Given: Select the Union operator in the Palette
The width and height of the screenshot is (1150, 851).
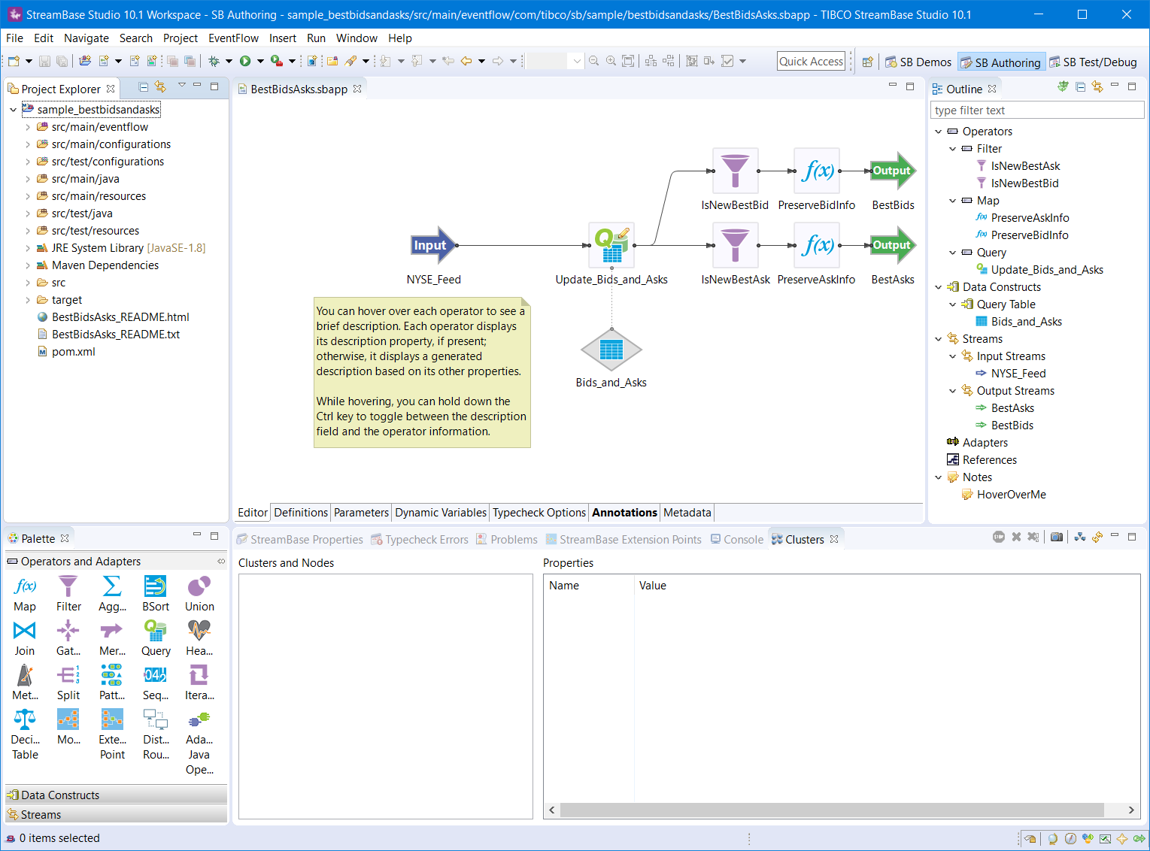Looking at the screenshot, I should 199,594.
